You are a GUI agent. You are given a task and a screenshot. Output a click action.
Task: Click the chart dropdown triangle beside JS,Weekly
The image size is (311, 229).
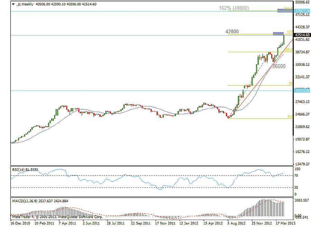click(13, 4)
